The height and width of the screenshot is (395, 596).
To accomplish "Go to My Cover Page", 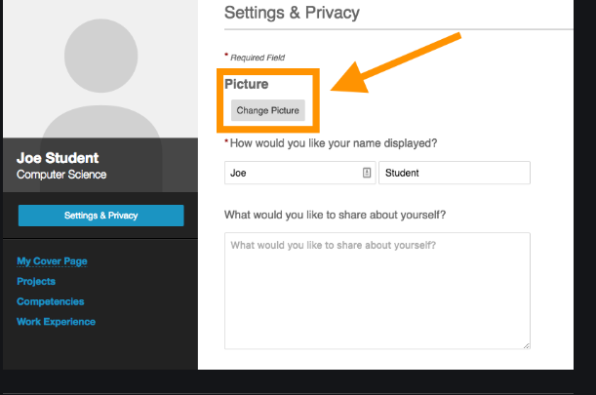I will pos(60,261).
